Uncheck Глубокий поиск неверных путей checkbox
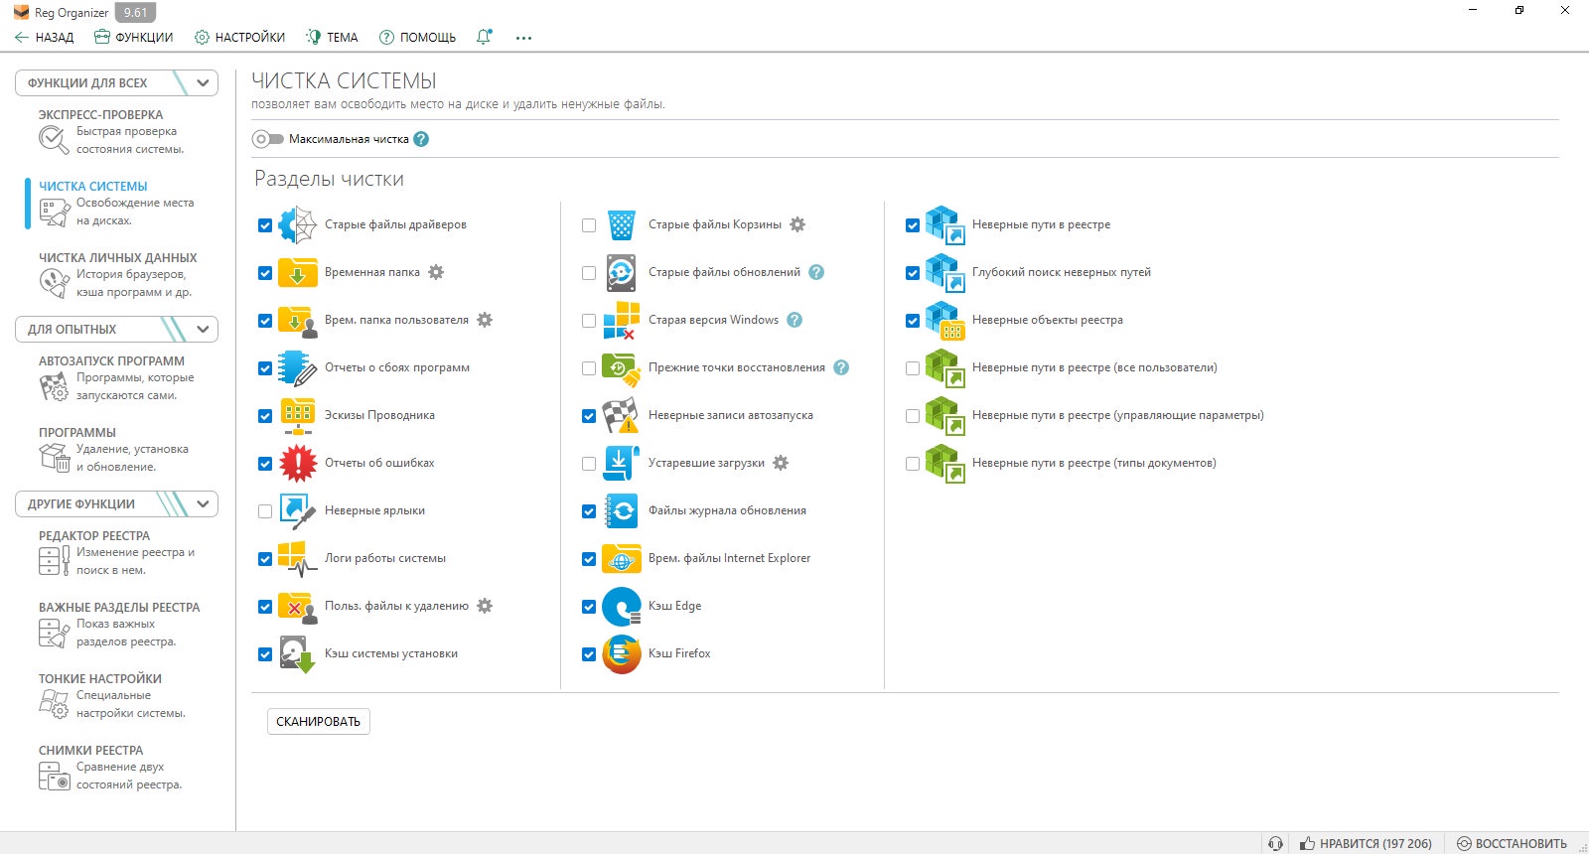Image resolution: width=1589 pixels, height=854 pixels. pyautogui.click(x=913, y=273)
